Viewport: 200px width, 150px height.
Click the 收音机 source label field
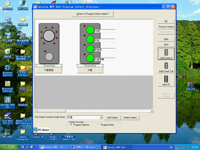[105, 50]
